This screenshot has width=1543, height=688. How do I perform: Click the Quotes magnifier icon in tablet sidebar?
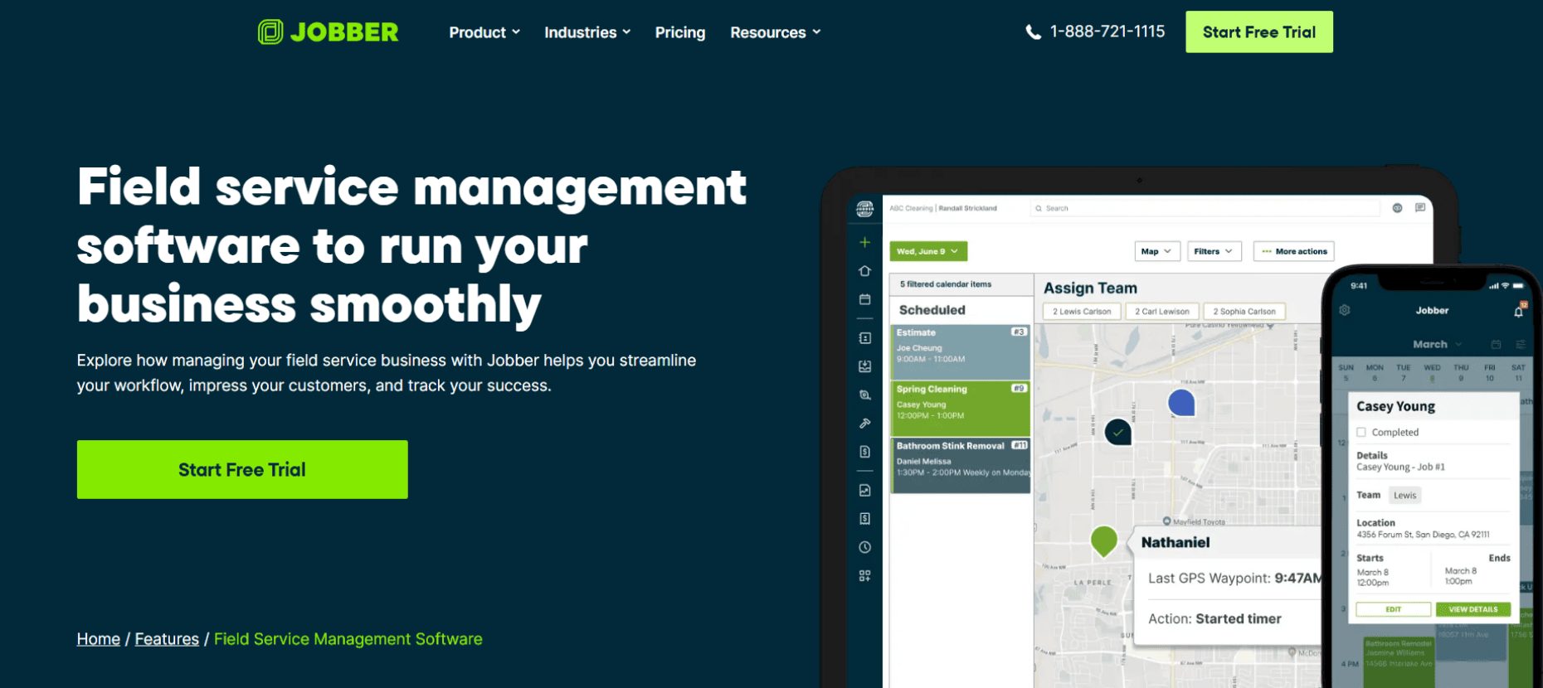click(x=864, y=395)
